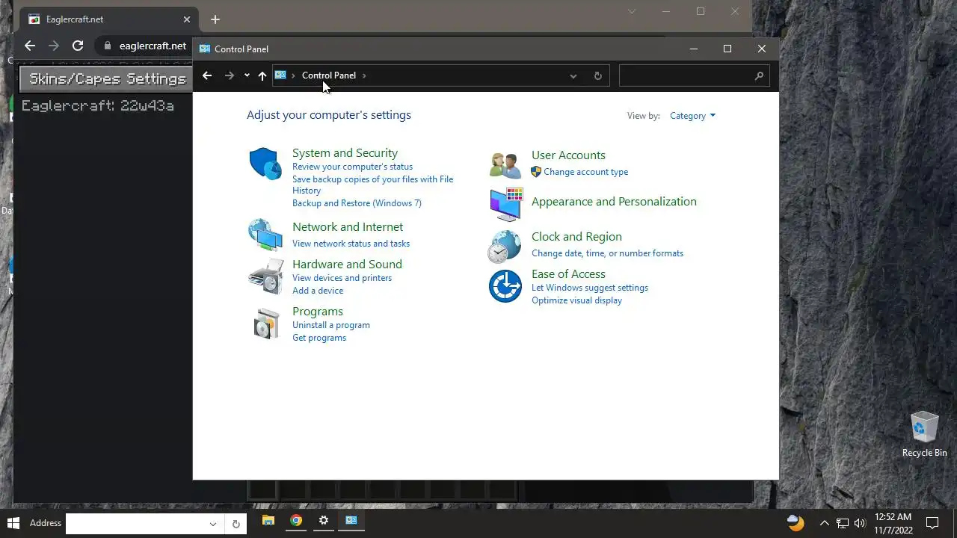The height and width of the screenshot is (538, 957).
Task: Open Backup and Restore (Windows 7)
Action: point(357,203)
